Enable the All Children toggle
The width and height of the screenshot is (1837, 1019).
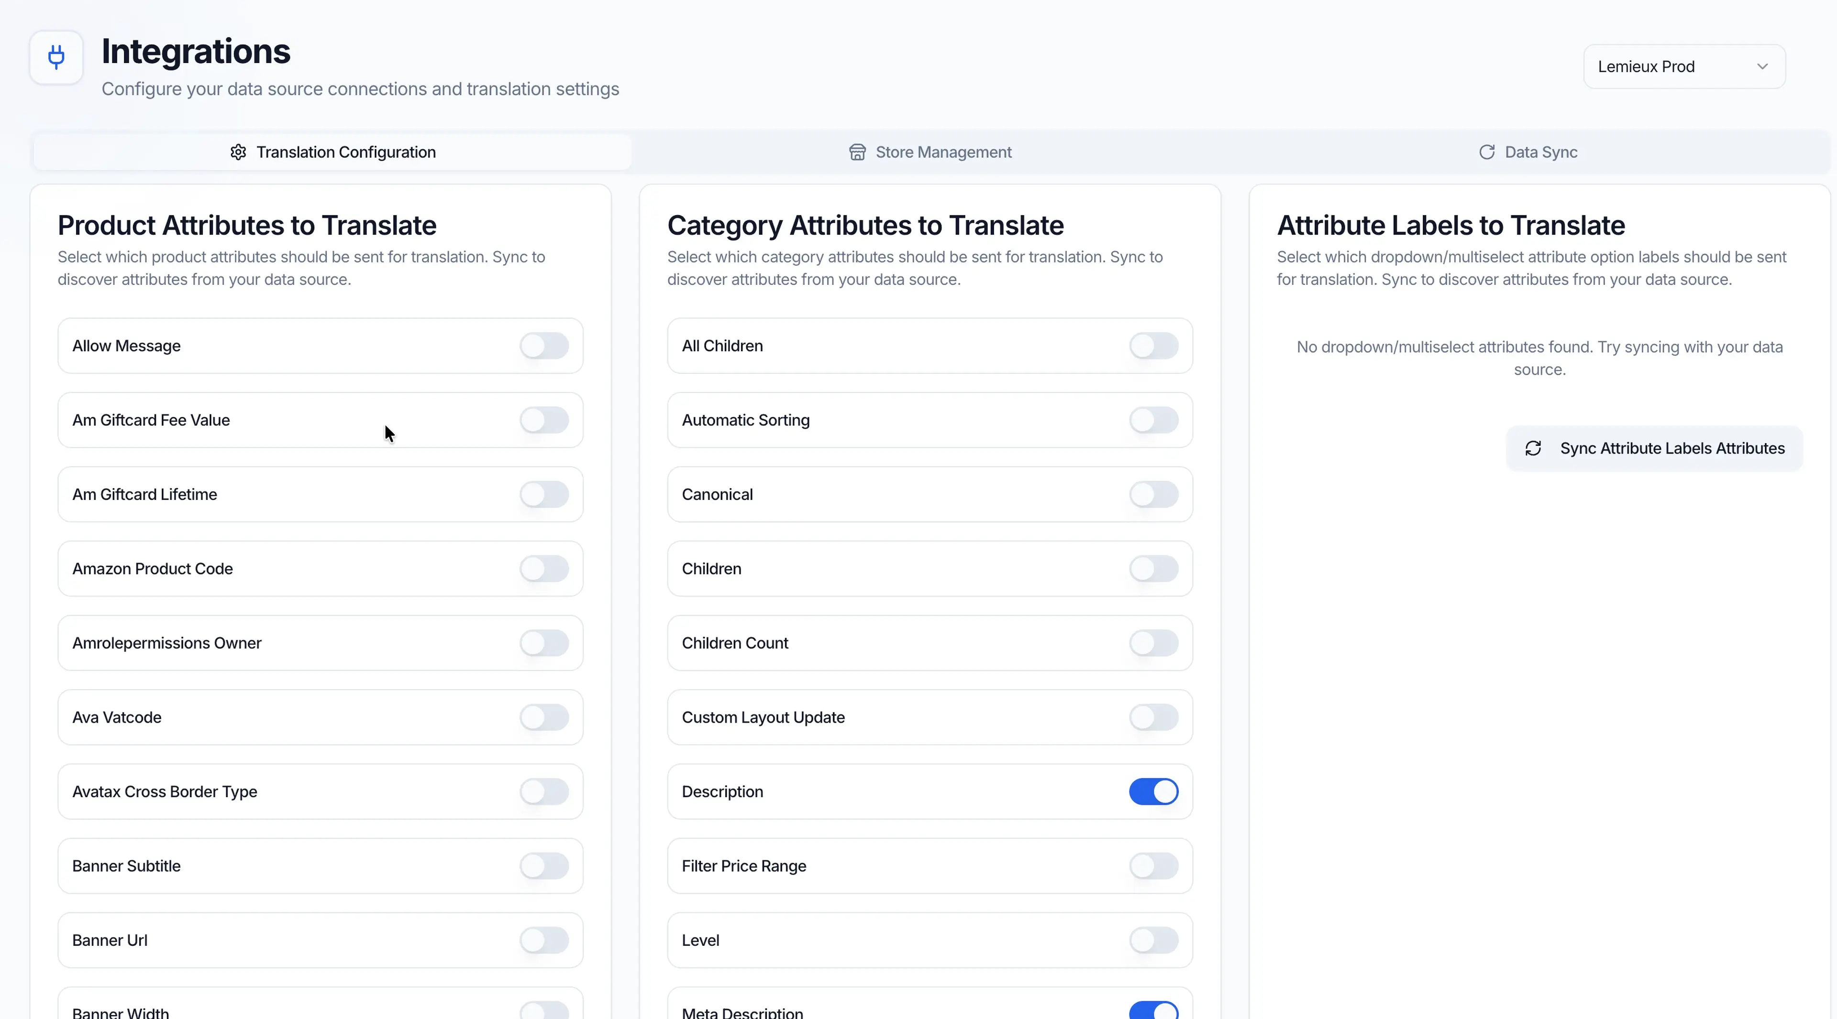[1154, 346]
